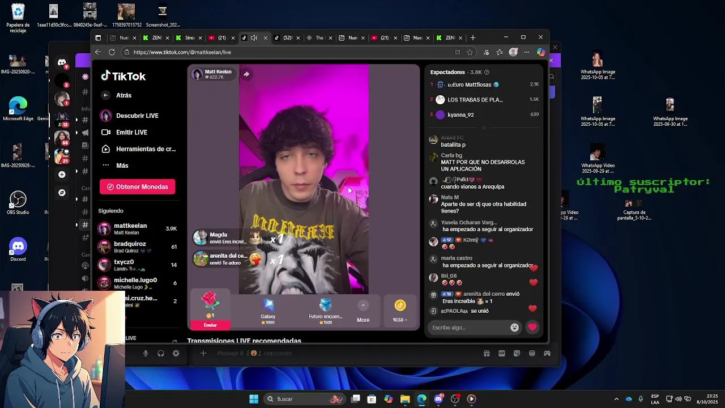725x408 pixels.
Task: Click Enviar to send rose
Action: click(210, 325)
